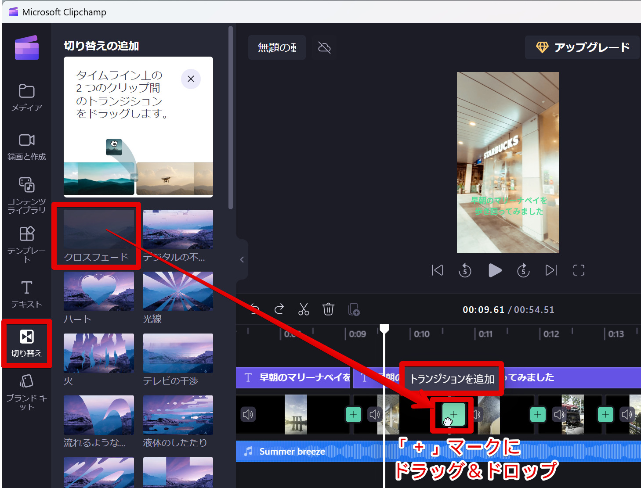
Task: Toggle the cloud sync status icon
Action: 324,47
